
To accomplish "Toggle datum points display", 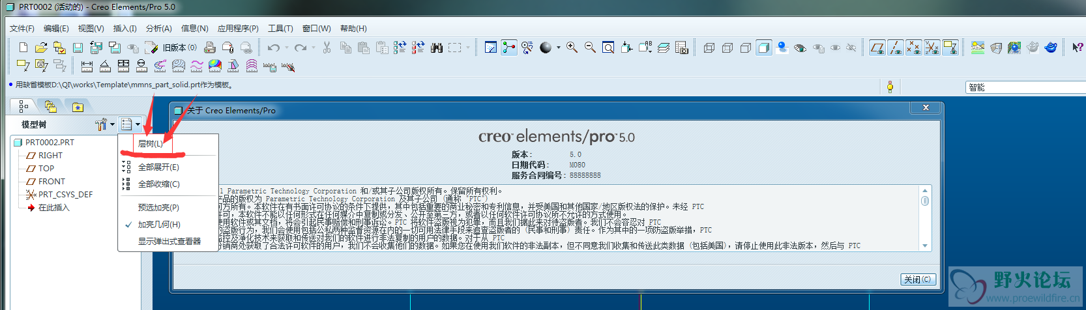I will tap(914, 48).
